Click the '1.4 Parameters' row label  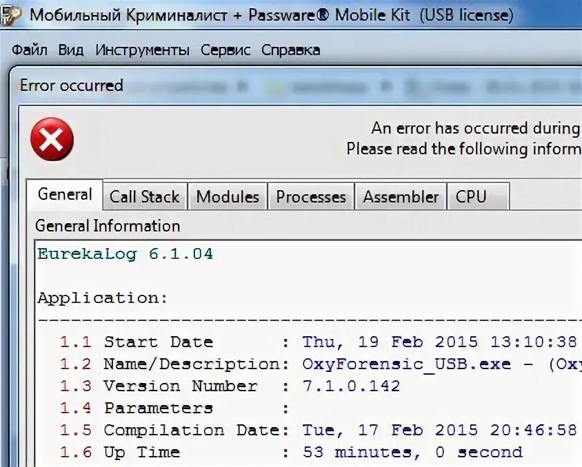[x=137, y=408]
